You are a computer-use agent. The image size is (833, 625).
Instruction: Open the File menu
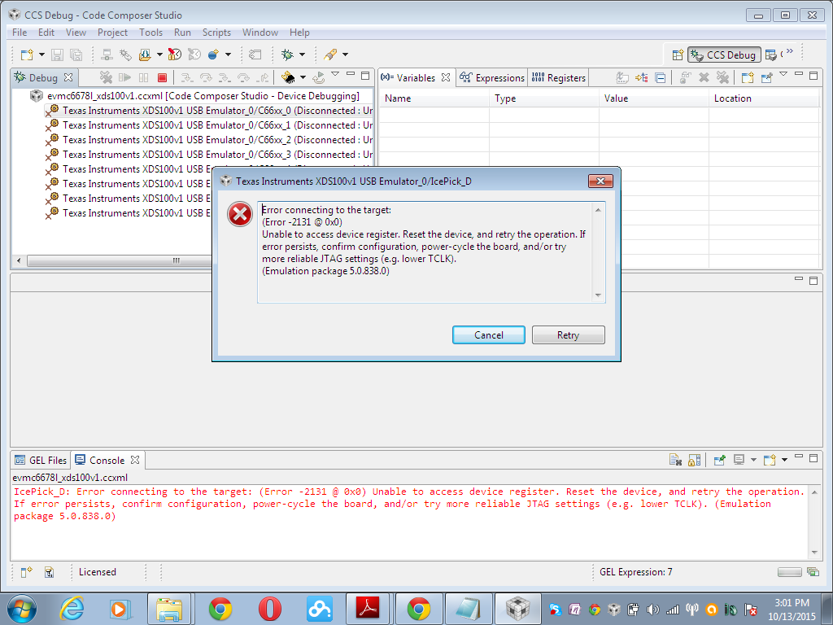click(20, 33)
